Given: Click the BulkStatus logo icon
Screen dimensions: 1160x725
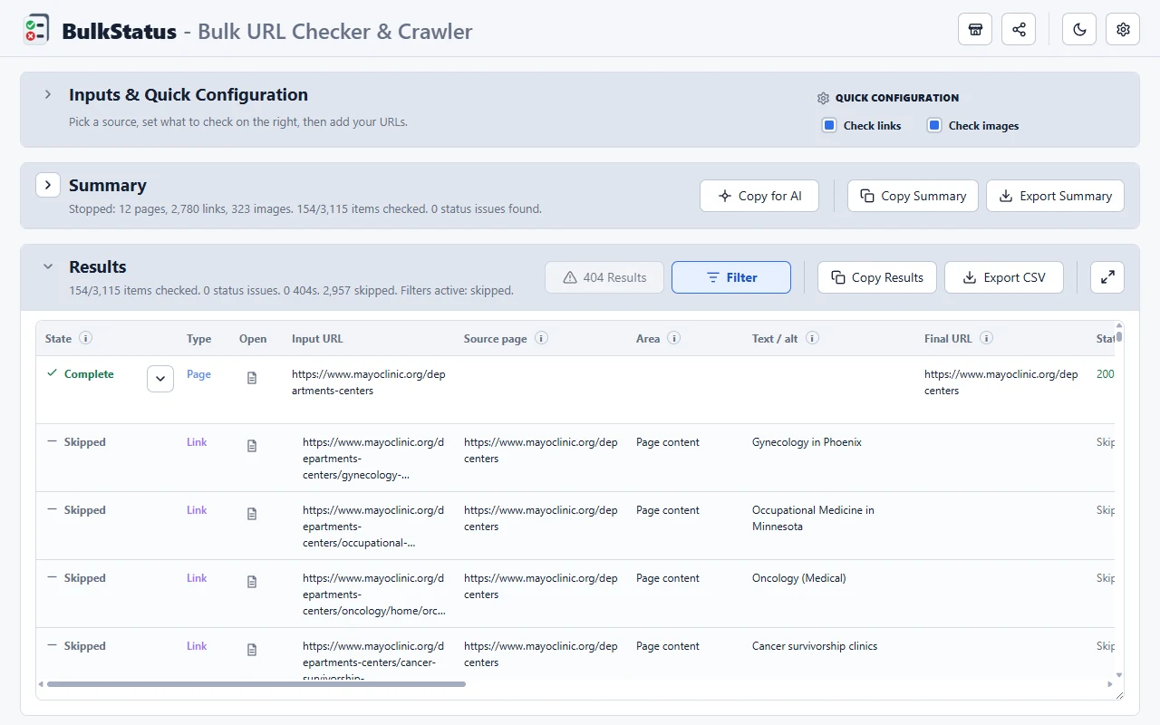Looking at the screenshot, I should (x=36, y=31).
